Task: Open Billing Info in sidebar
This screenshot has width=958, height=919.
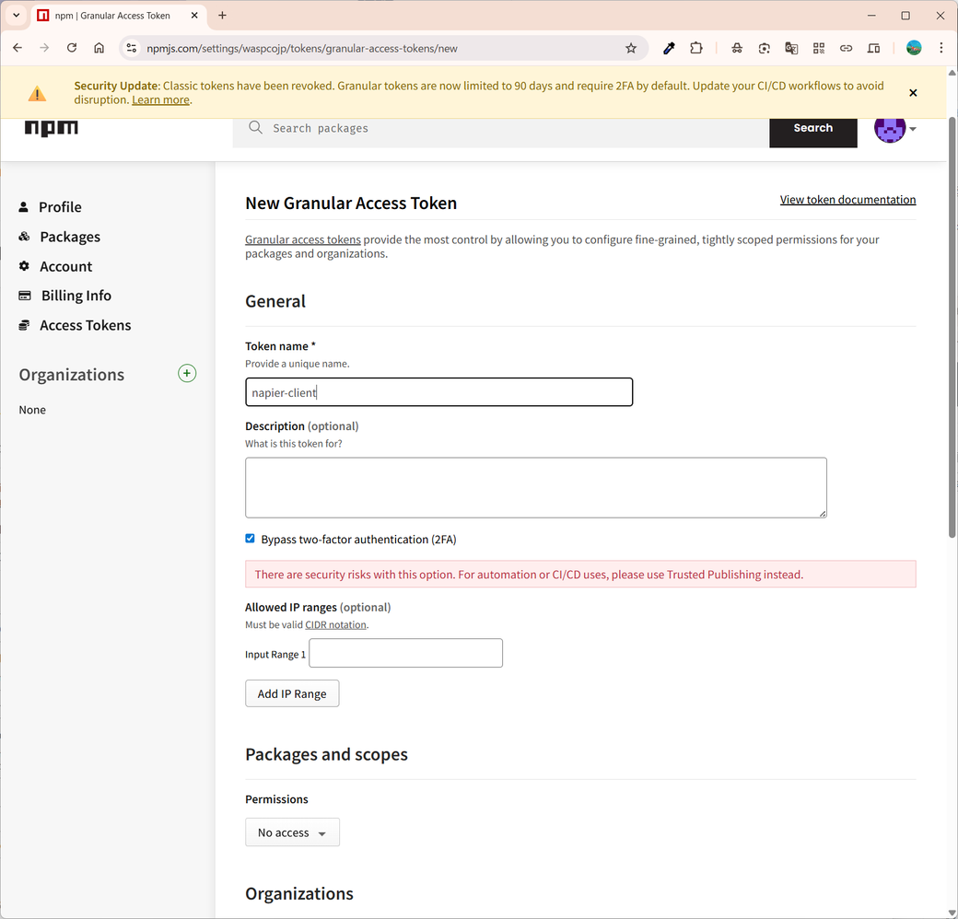Action: tap(76, 296)
